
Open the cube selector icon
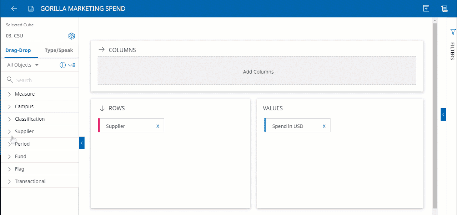pos(72,36)
